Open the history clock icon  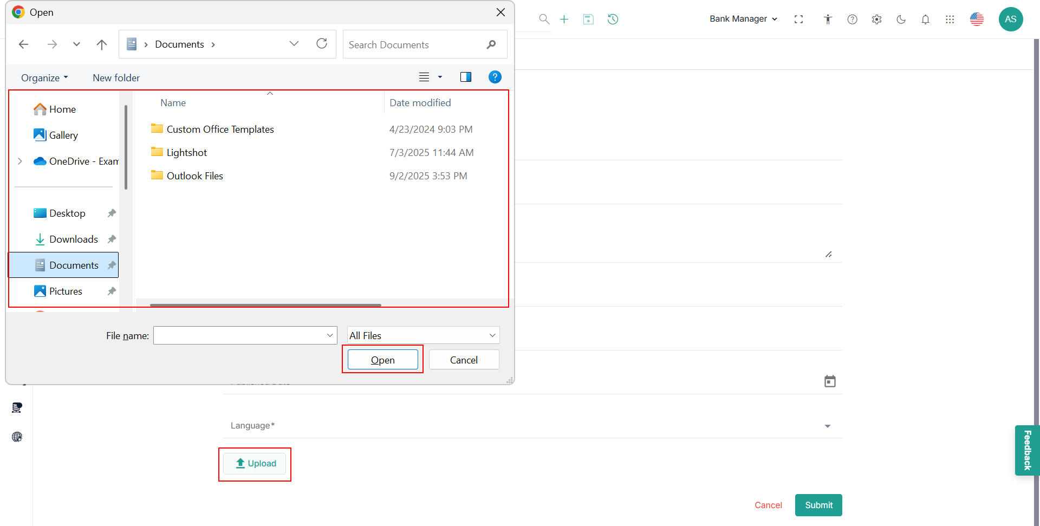pyautogui.click(x=613, y=20)
